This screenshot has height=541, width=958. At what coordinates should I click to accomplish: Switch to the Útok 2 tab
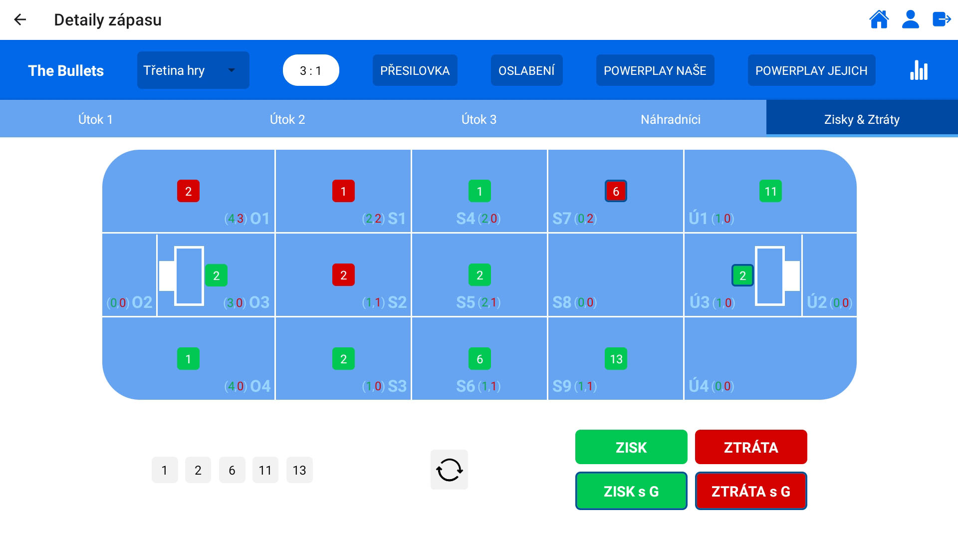click(x=287, y=119)
